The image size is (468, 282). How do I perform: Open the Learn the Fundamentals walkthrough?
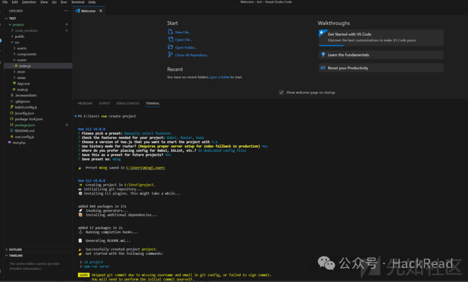click(381, 55)
